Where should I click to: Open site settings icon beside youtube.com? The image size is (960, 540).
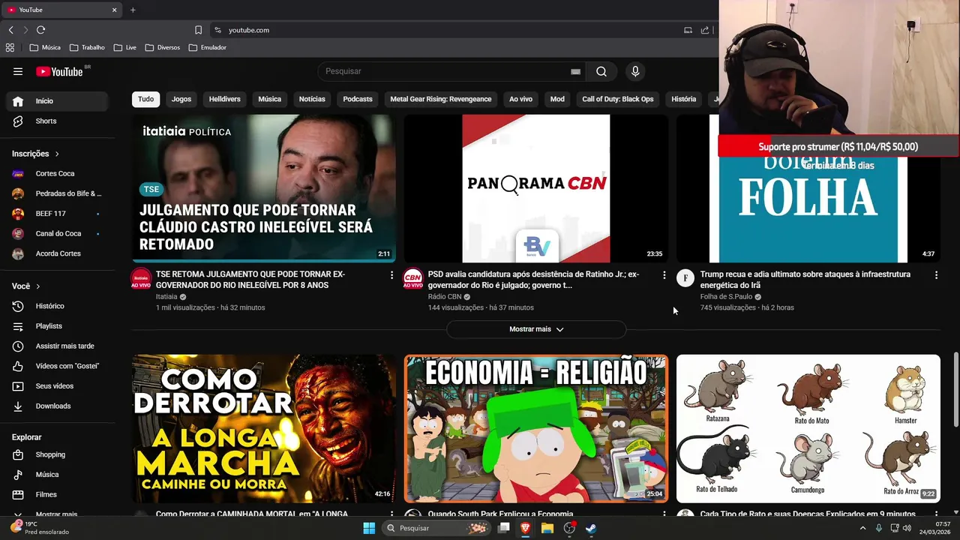(217, 30)
